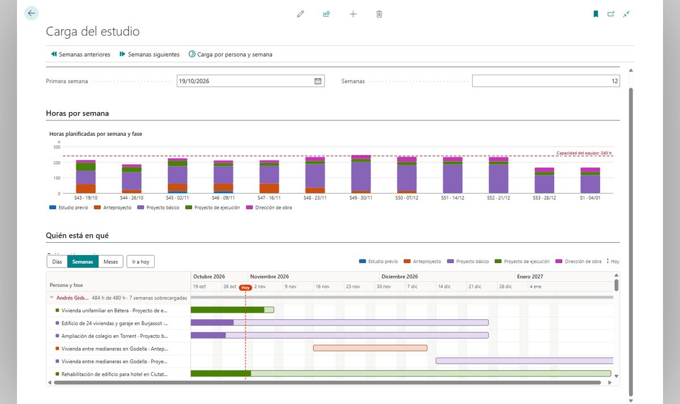This screenshot has height=404, width=680.
Task: Click Gantt legend Proyecto básico
Action: (x=468, y=261)
